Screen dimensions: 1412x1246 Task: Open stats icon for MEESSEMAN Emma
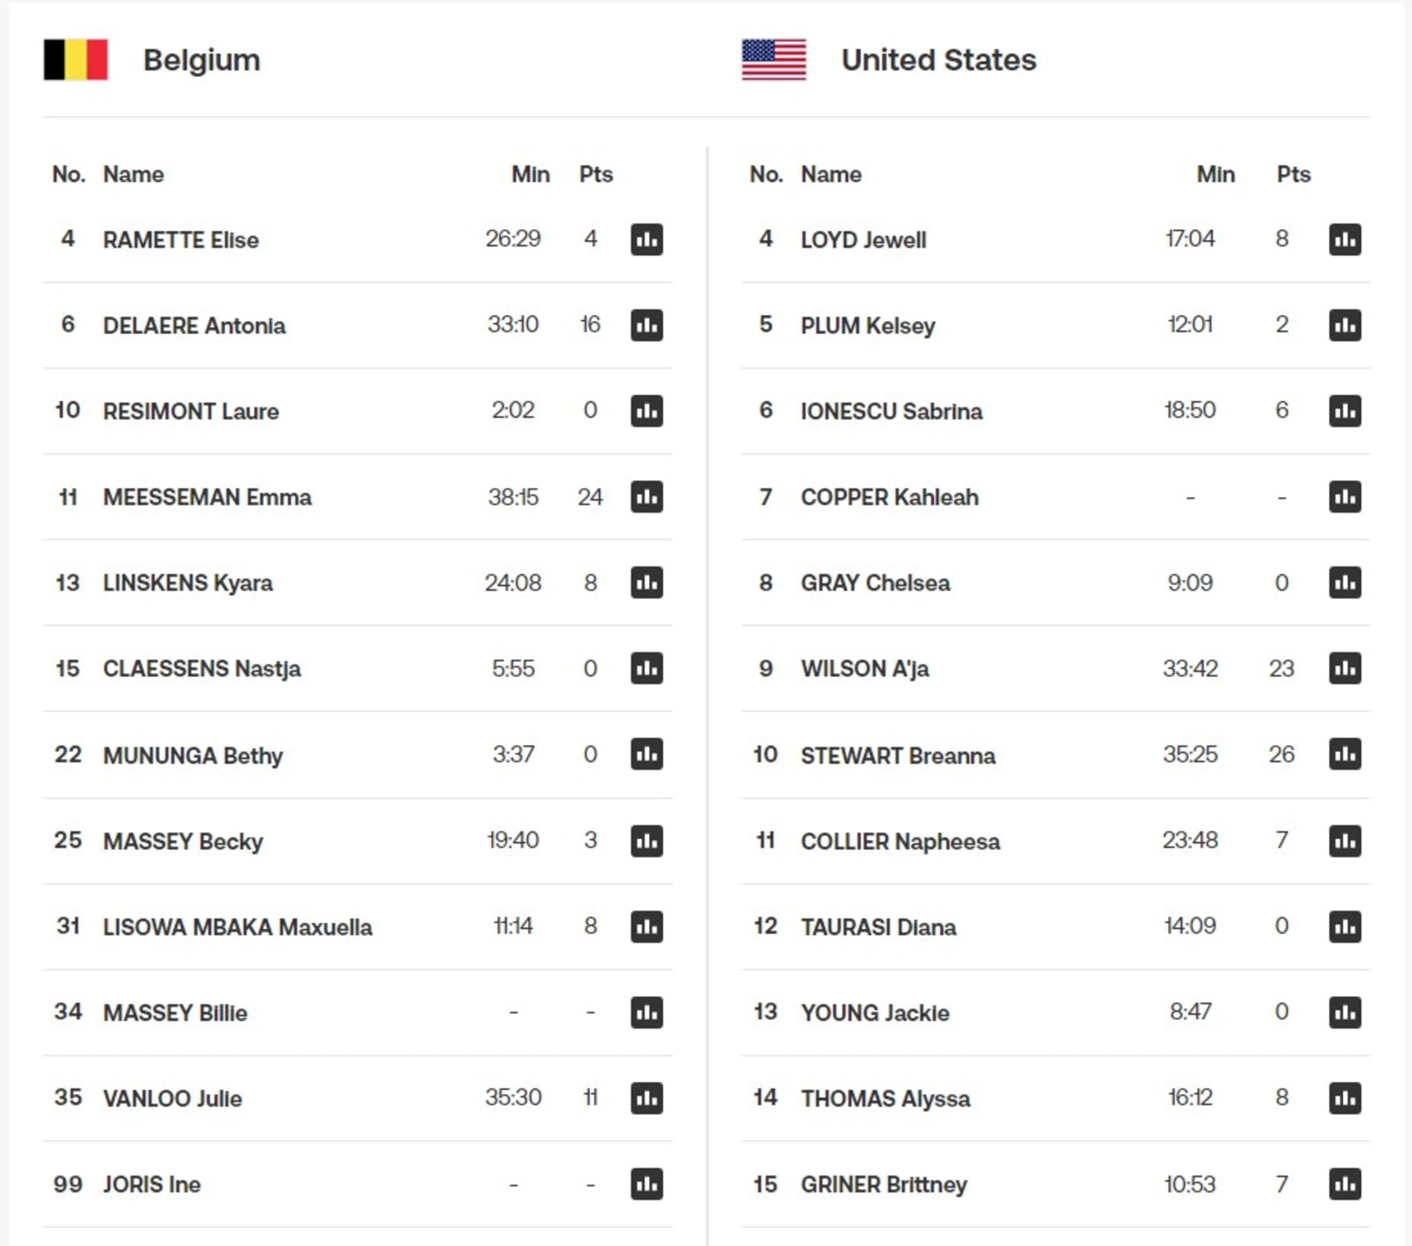pos(646,496)
